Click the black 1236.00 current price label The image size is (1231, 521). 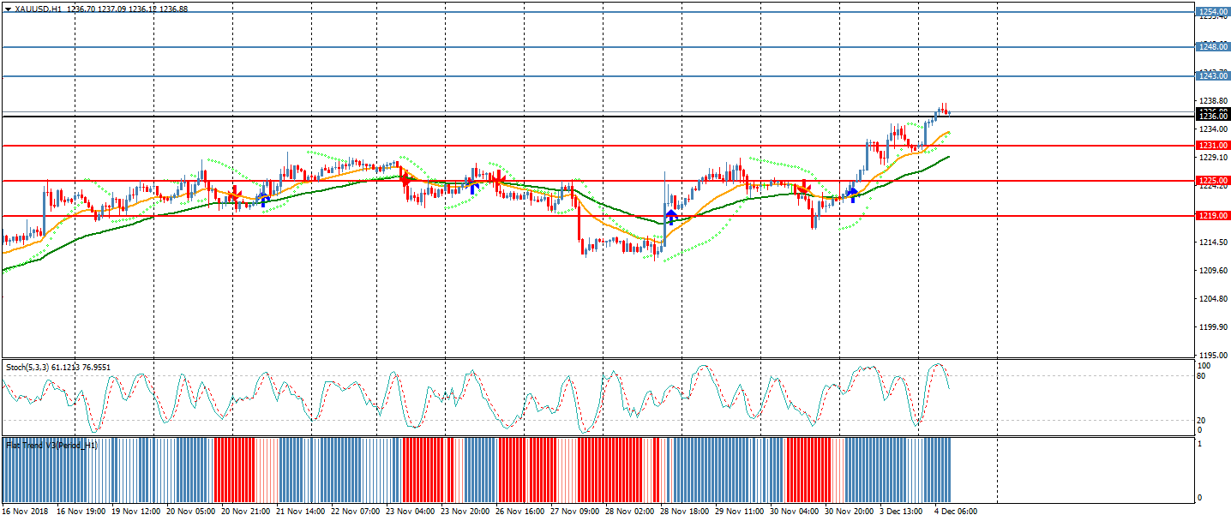tap(1212, 116)
